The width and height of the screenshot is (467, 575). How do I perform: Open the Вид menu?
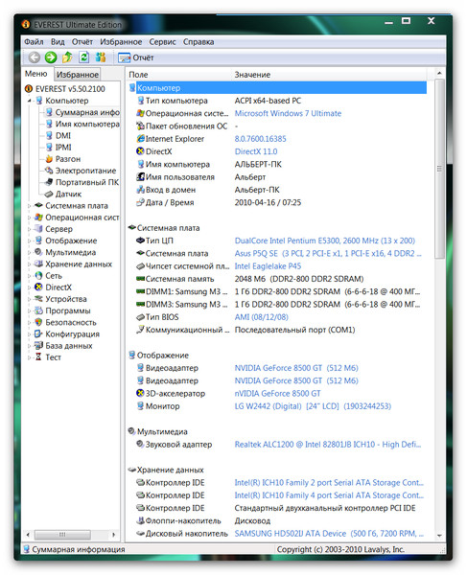(58, 42)
